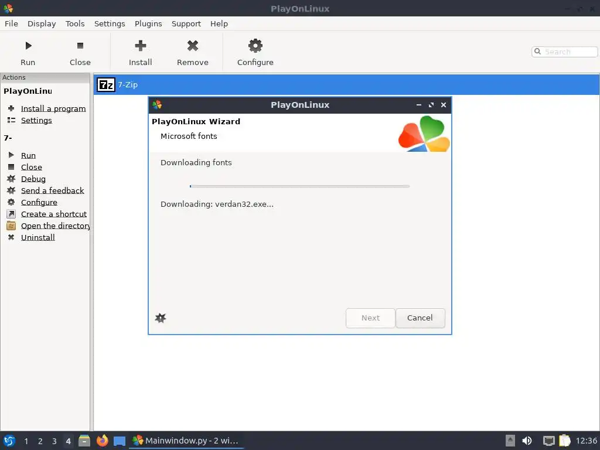Click the Configure toolbar gear icon
The height and width of the screenshot is (450, 600).
click(255, 46)
